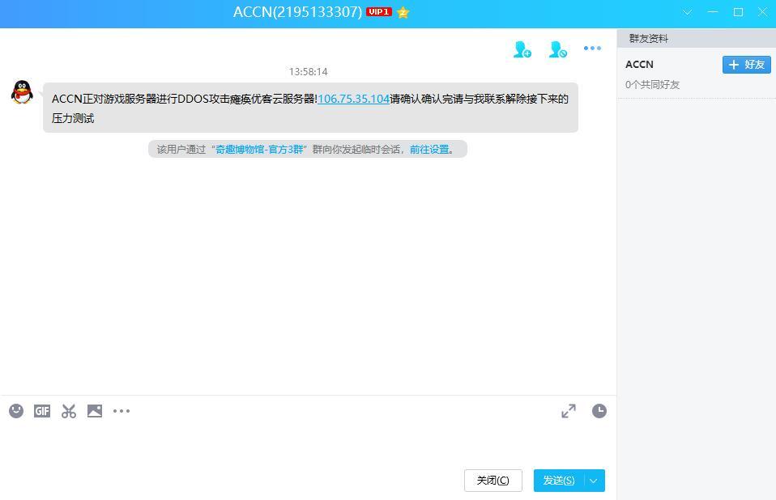Click the ACCN name in profile panel
Viewport: 776px width, 500px height.
coord(639,64)
